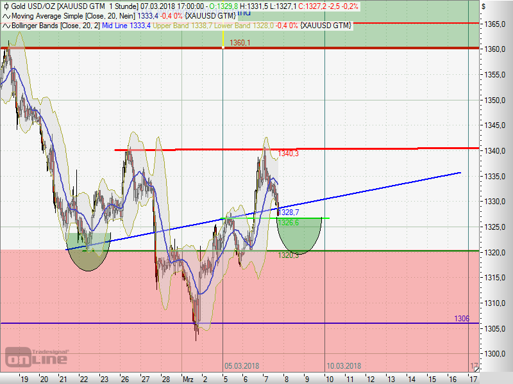Click the Mrz month label on time axis
This screenshot has width=513, height=384.
pyautogui.click(x=187, y=379)
